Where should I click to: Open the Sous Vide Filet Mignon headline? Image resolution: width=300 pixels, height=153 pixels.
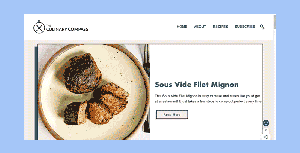[x=196, y=84]
